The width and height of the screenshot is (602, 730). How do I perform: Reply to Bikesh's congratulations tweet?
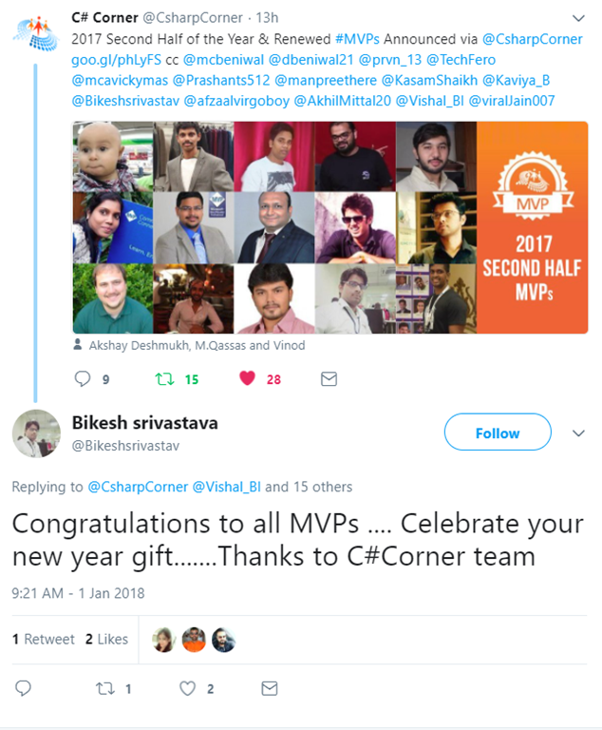[24, 688]
